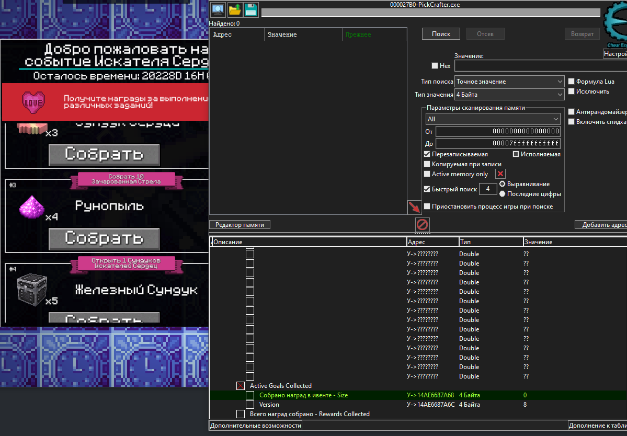Click Собрать for the Рунопыль reward
The height and width of the screenshot is (436, 627).
[104, 238]
